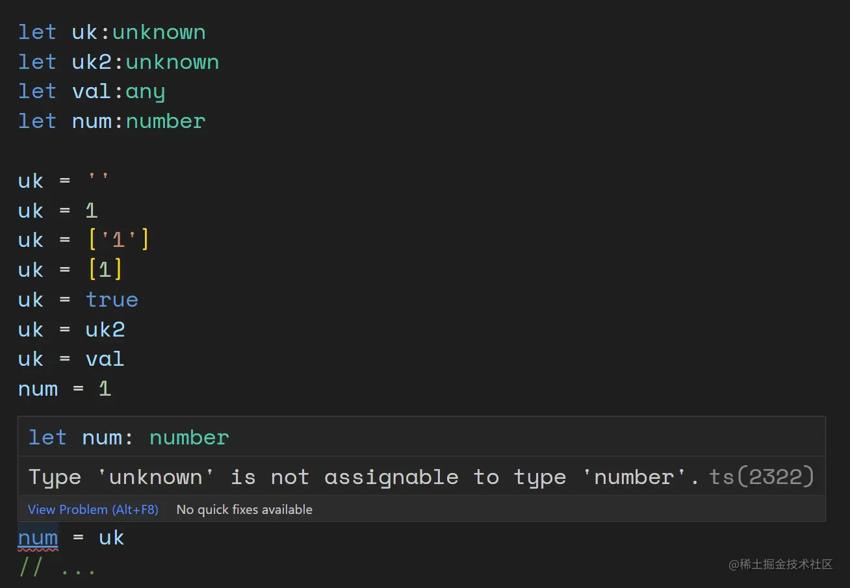Click uk at the end of 'num = uk'

111,538
